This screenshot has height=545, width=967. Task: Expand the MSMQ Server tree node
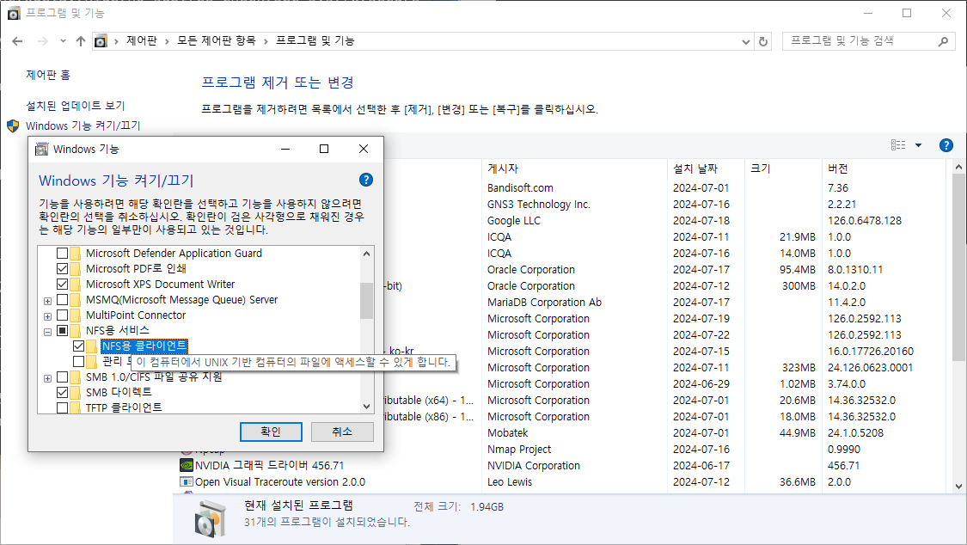pos(47,302)
